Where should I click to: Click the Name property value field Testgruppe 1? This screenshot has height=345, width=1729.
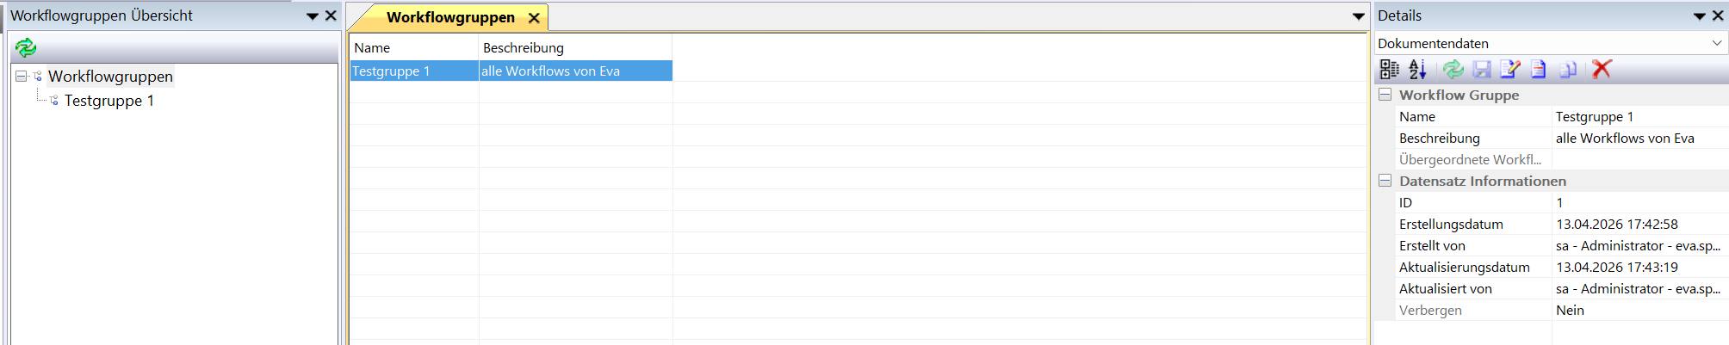click(x=1639, y=116)
